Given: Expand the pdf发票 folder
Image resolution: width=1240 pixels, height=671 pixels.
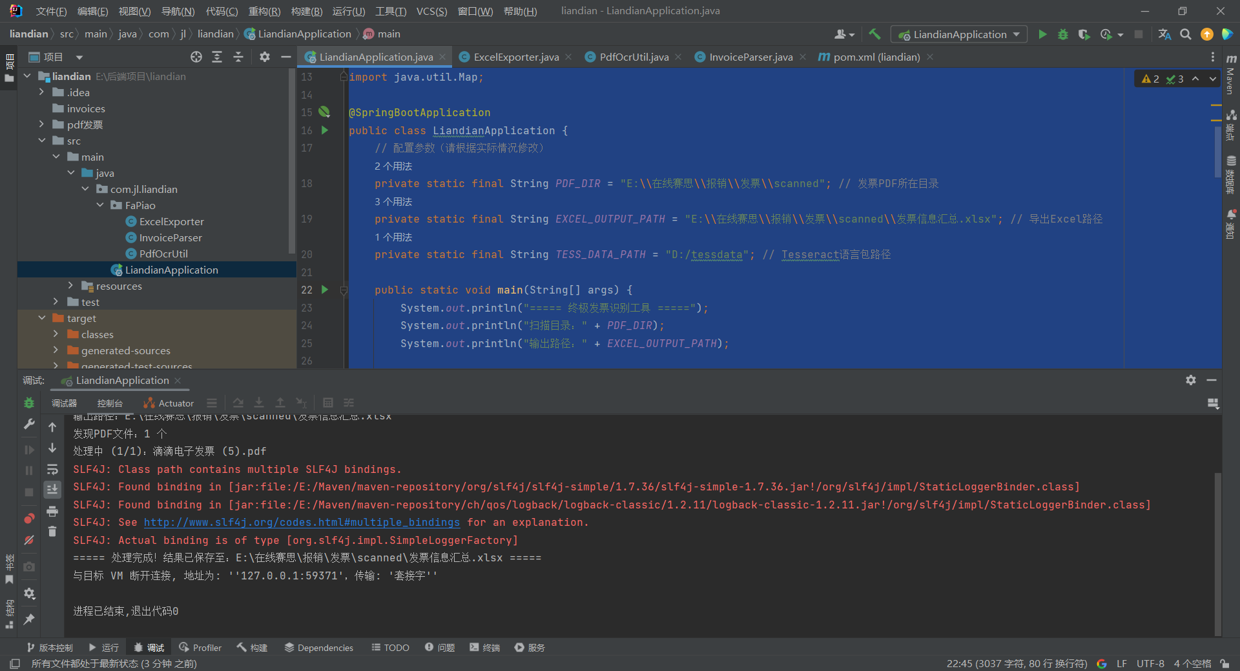Looking at the screenshot, I should click(x=41, y=125).
